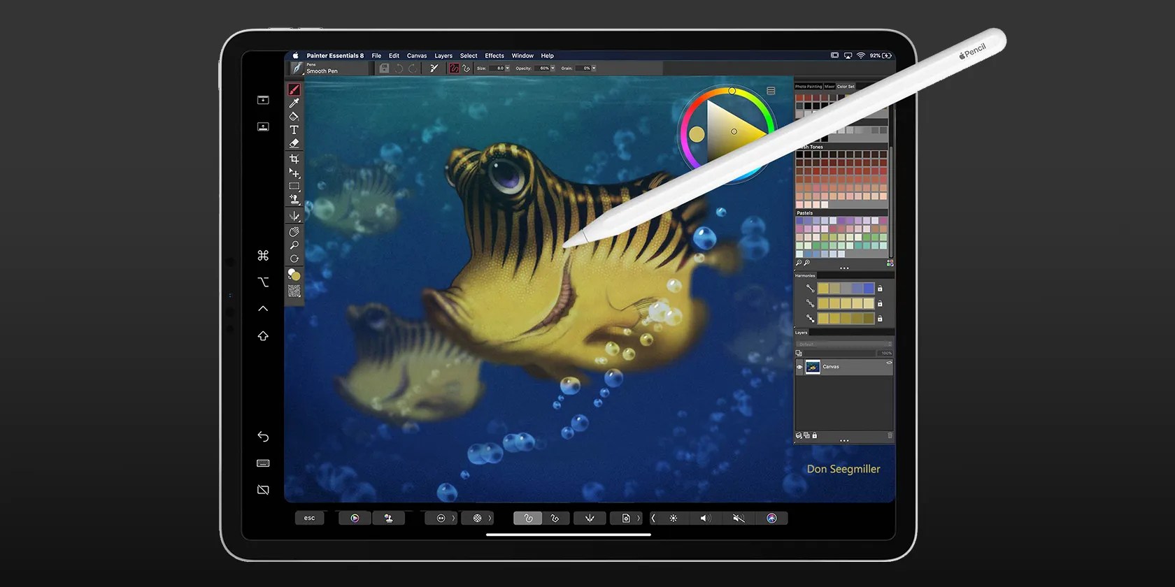The width and height of the screenshot is (1175, 587).
Task: Open the layer composite method dropdown
Action: click(x=844, y=345)
